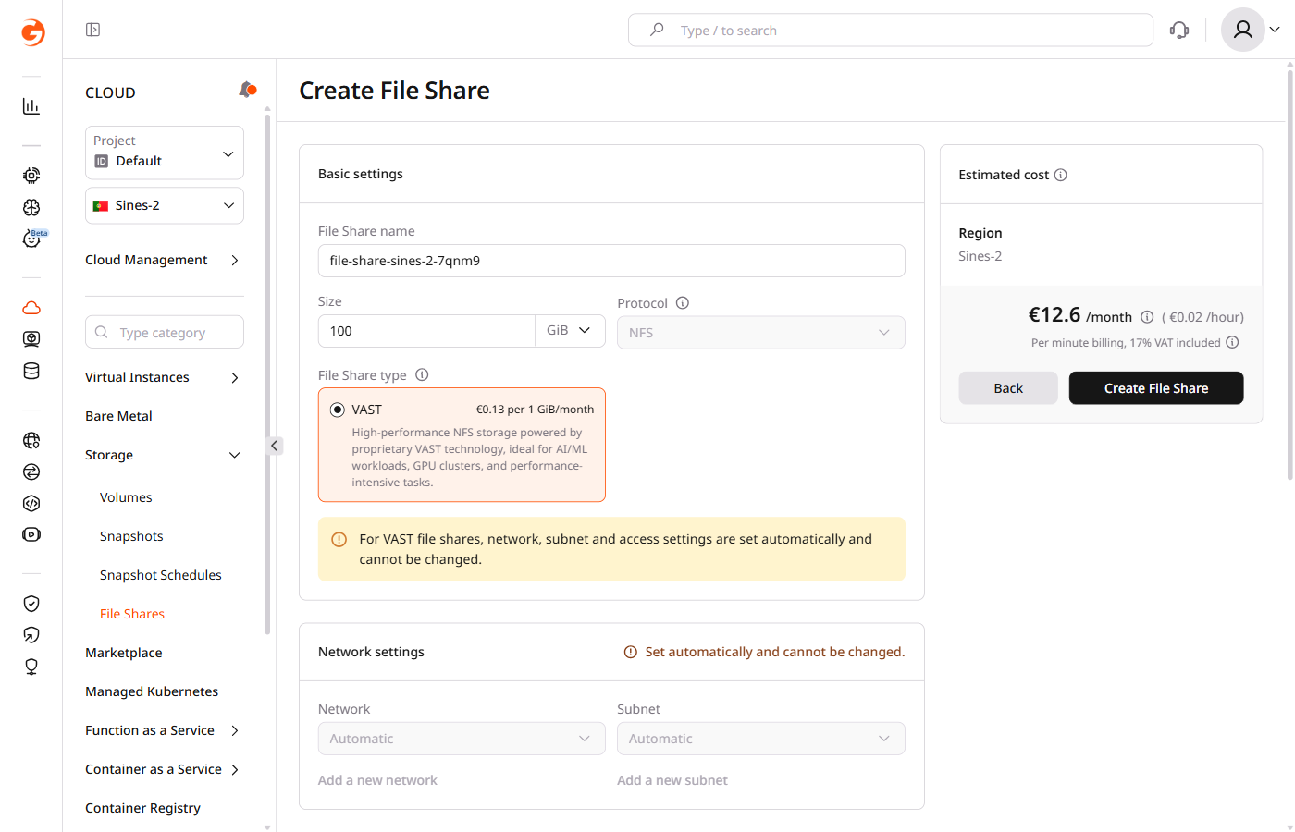This screenshot has width=1295, height=832.
Task: Click the Gcore logo icon
Action: coord(32,32)
